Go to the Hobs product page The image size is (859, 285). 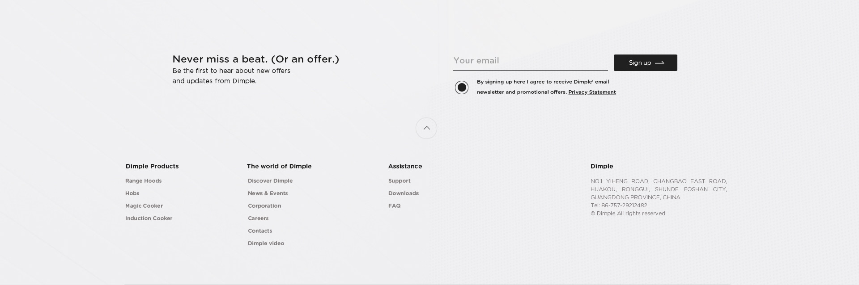(x=132, y=193)
